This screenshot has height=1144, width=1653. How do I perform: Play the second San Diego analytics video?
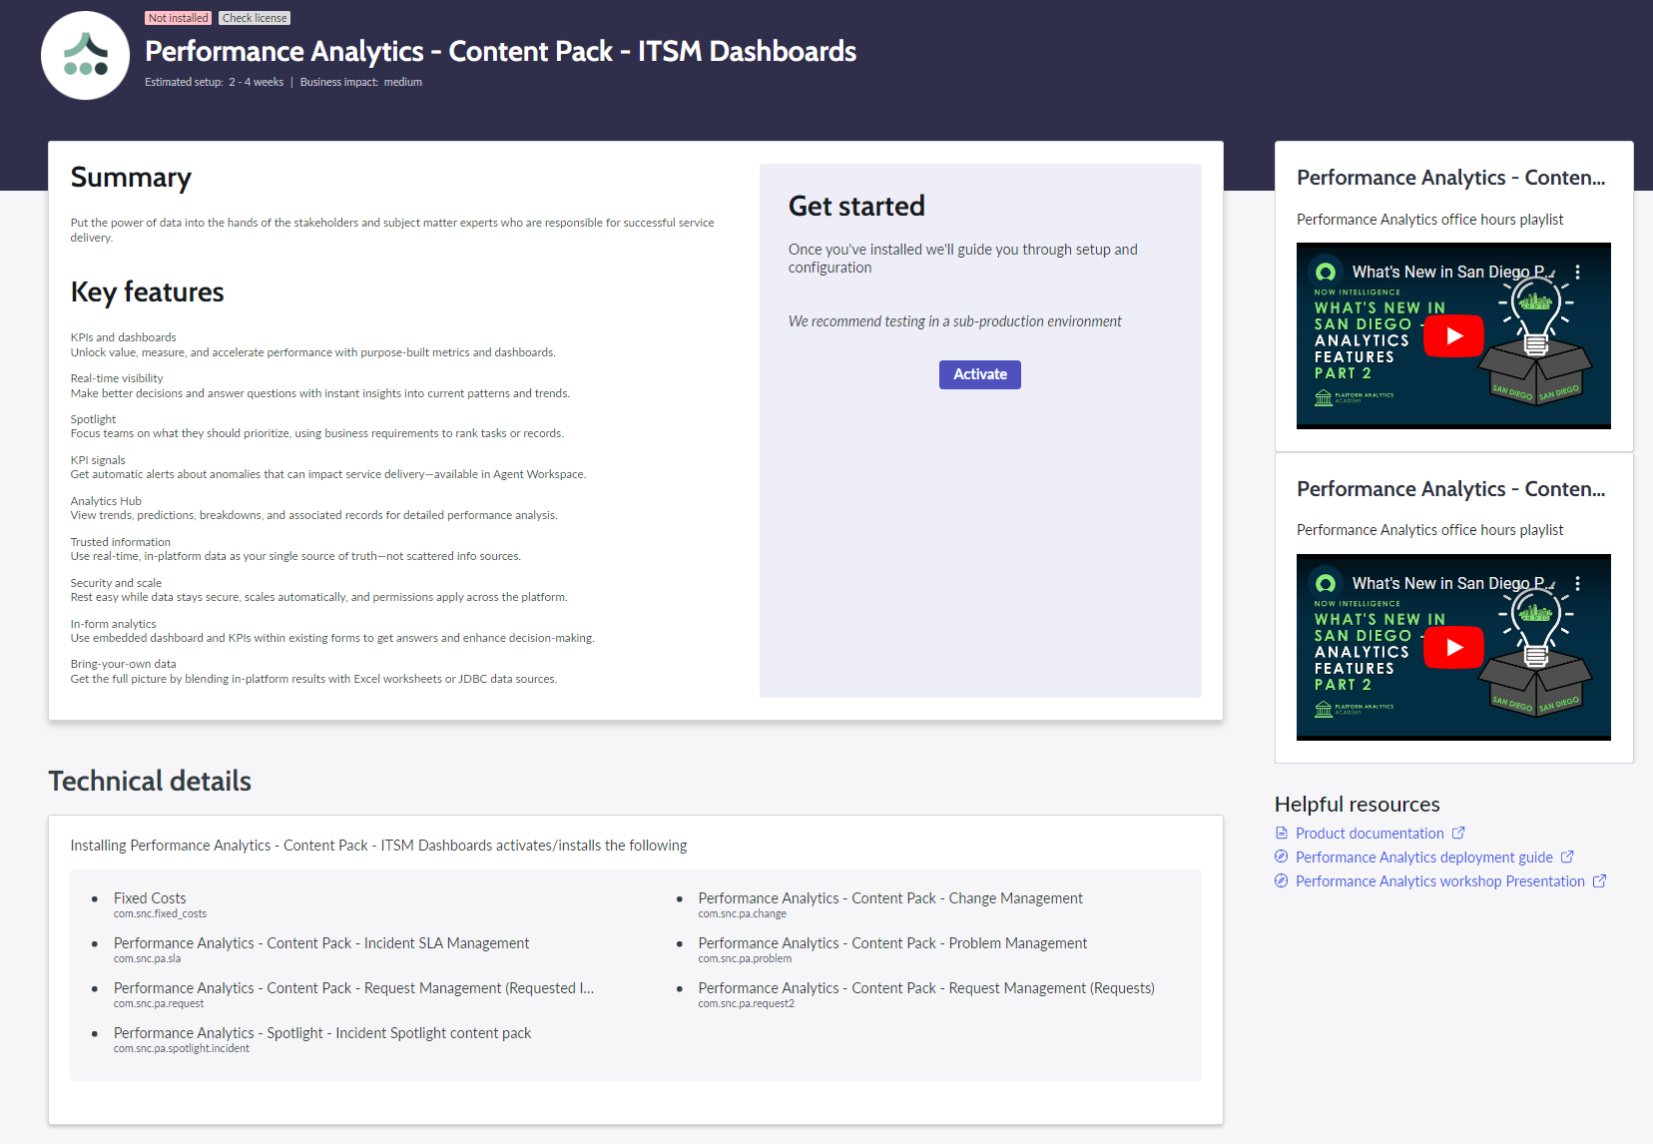1453,648
